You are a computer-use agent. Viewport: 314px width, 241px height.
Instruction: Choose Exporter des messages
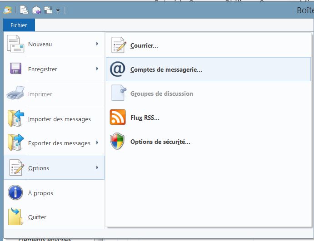[54, 143]
